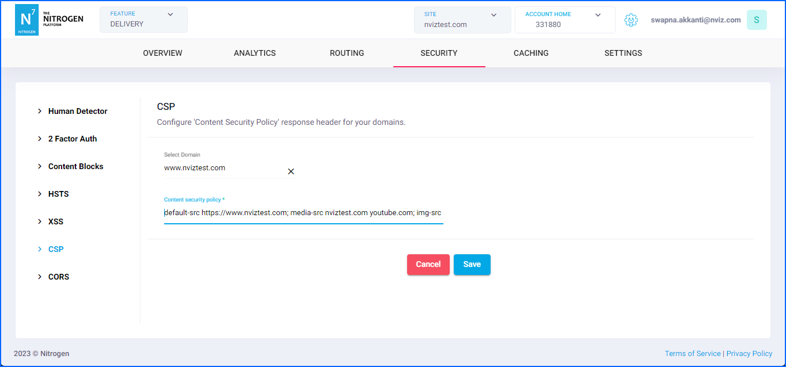Expand the Content Blocks chevron arrow
Screen dimensions: 786x367
tap(40, 166)
